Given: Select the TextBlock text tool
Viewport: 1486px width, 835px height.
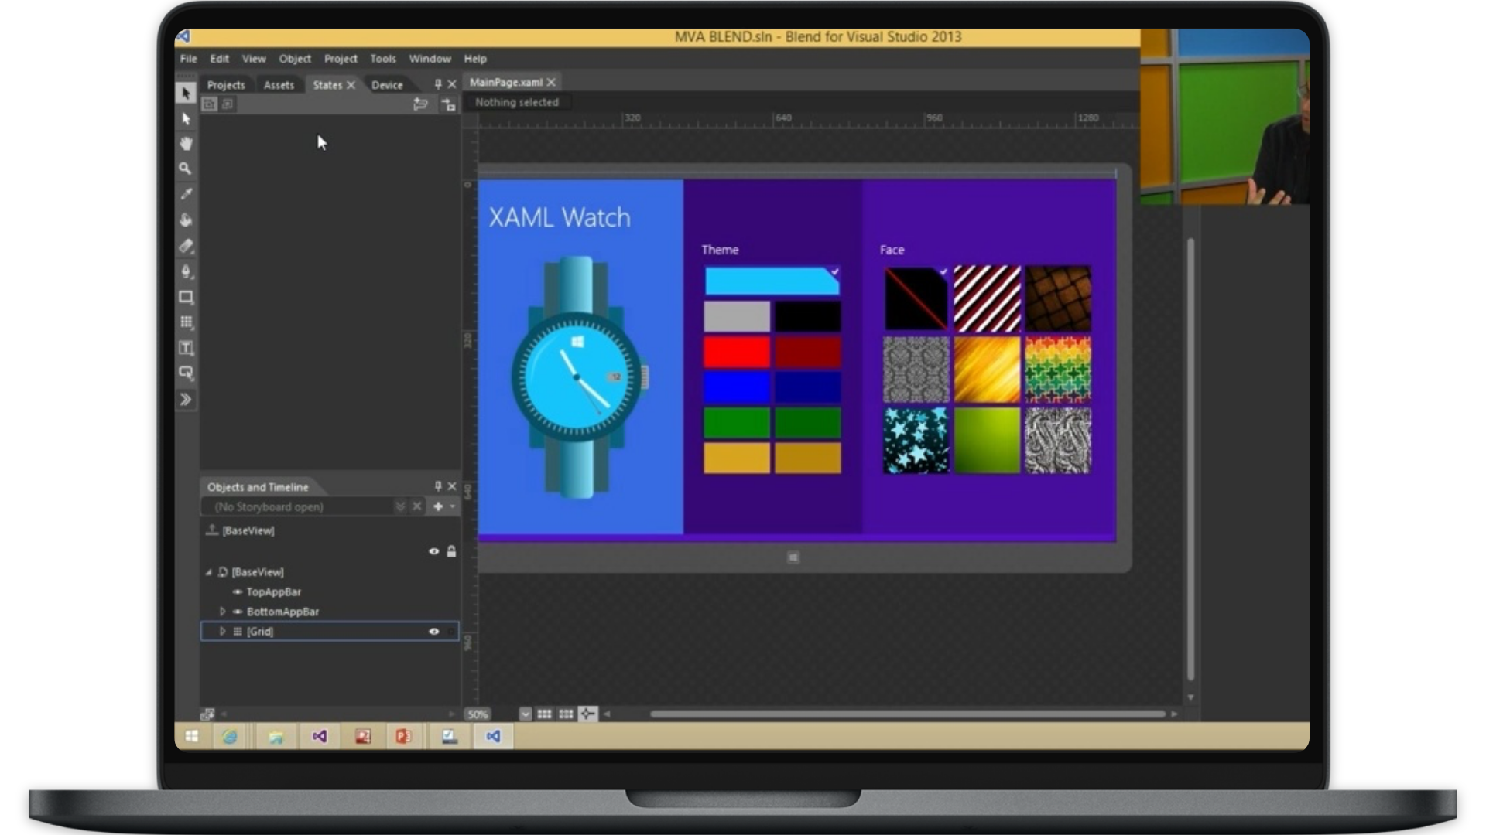Looking at the screenshot, I should (186, 348).
